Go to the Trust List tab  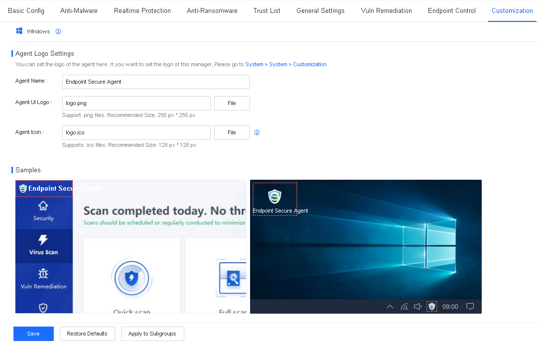267,10
